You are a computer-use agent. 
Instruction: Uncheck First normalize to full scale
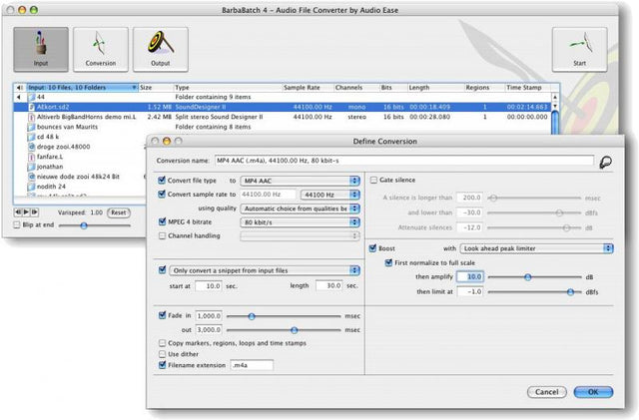click(389, 262)
